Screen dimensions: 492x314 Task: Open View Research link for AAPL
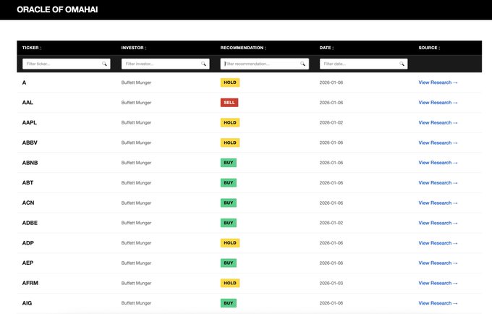click(438, 123)
